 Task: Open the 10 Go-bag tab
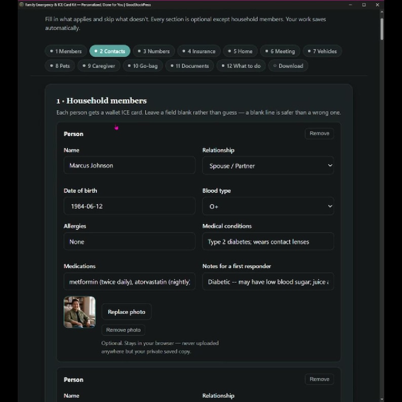(143, 66)
